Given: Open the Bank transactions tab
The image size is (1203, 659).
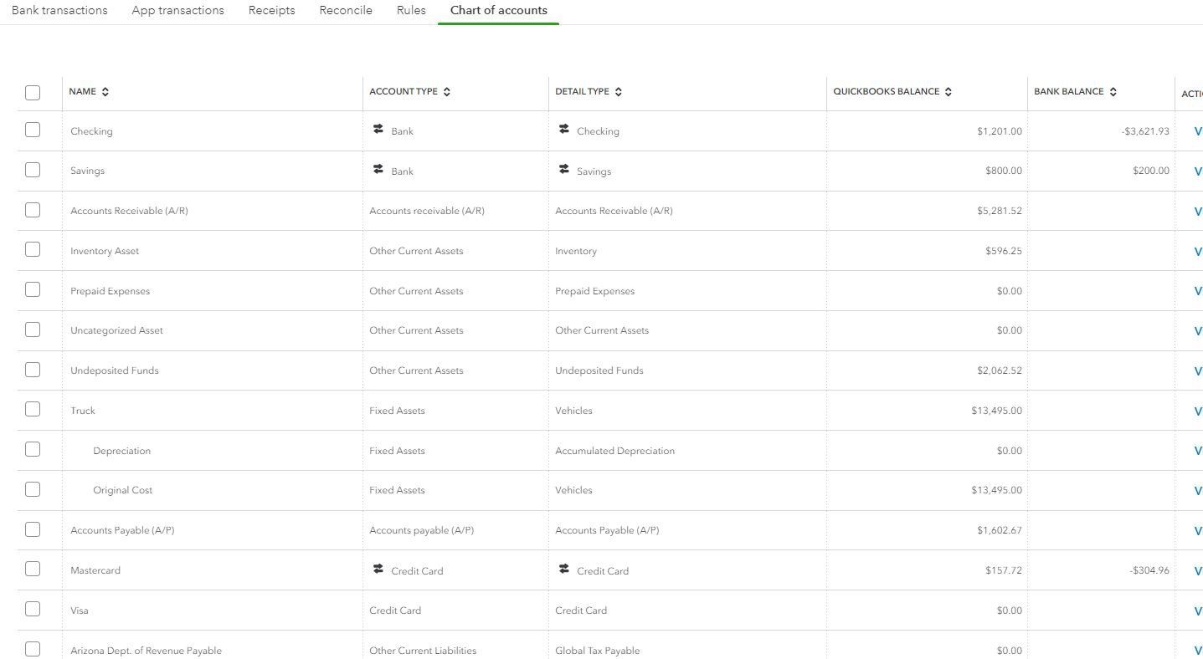Looking at the screenshot, I should 59,10.
